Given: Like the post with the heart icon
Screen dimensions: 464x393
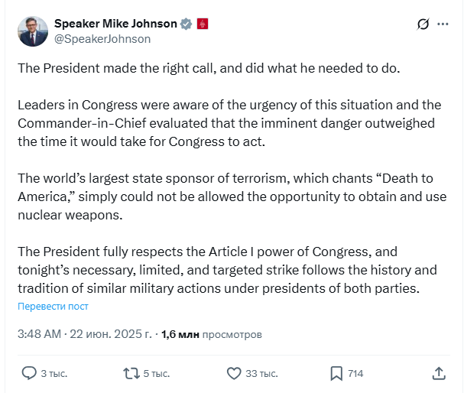Looking at the screenshot, I should point(235,373).
